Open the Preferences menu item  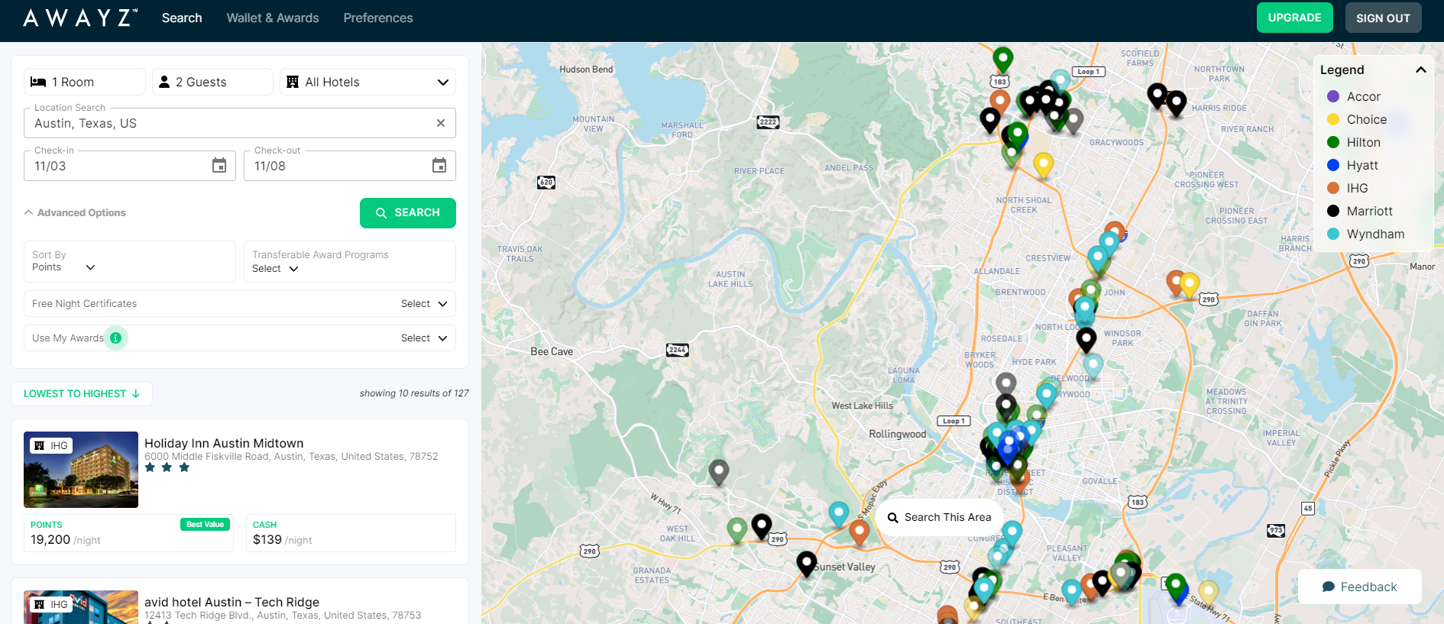pyautogui.click(x=378, y=18)
